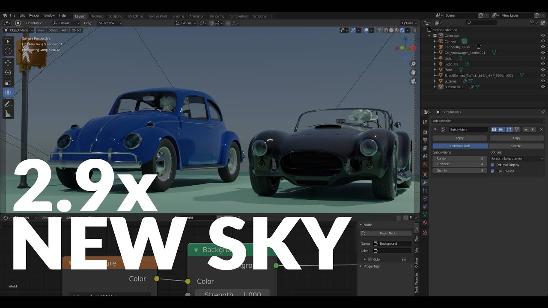Collapse the Collection tree in outliner

[430, 36]
